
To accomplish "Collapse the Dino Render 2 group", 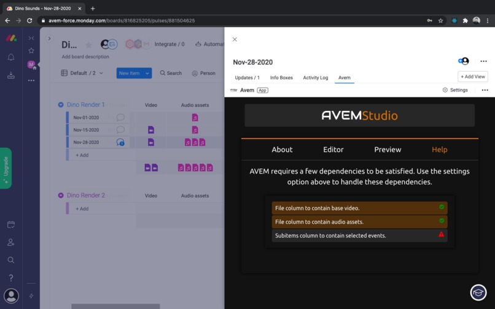I will pos(61,195).
